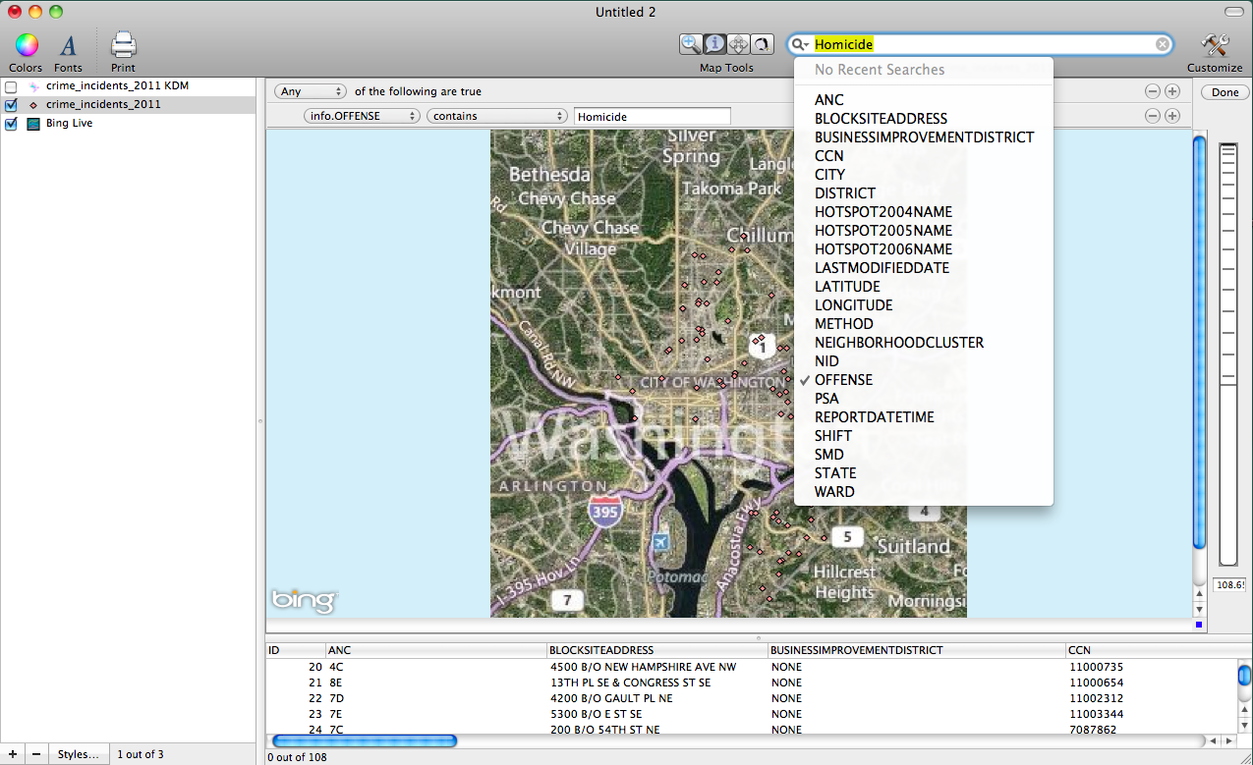The height and width of the screenshot is (765, 1253).
Task: Choose METHOD from the search field menu
Action: coord(843,324)
